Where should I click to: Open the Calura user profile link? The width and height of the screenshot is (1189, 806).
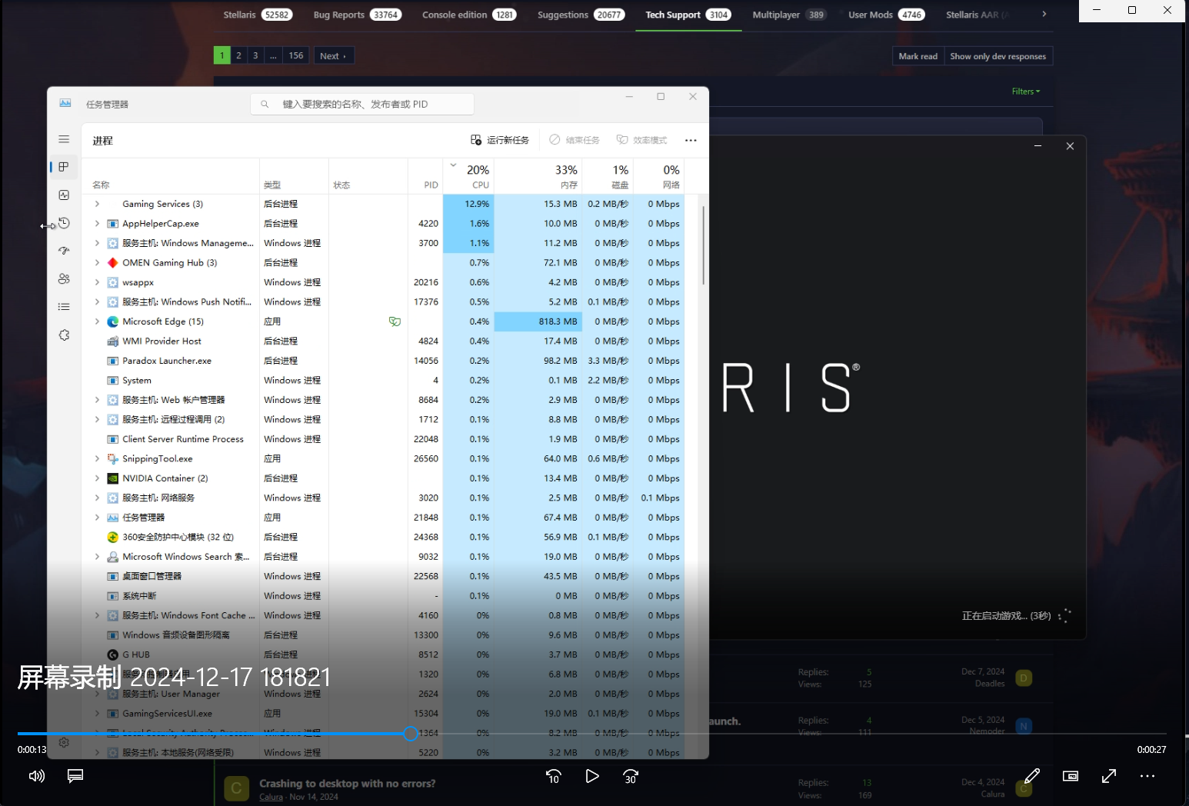[x=271, y=797]
